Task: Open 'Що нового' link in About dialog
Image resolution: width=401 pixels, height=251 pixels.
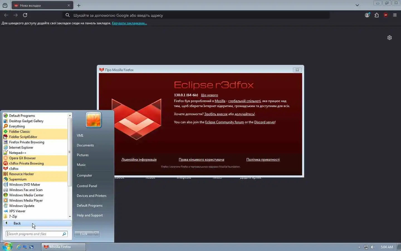Action: pyautogui.click(x=209, y=95)
